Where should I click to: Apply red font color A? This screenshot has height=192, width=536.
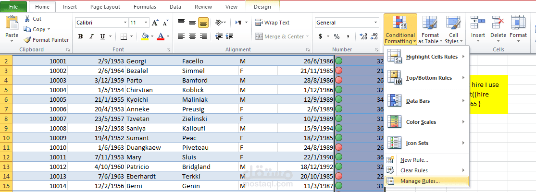(x=161, y=36)
